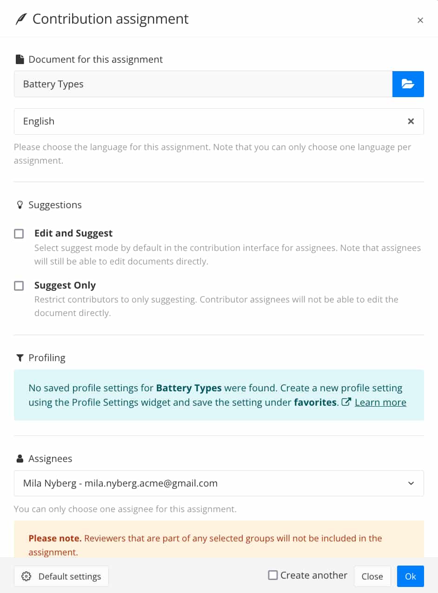Expand the chevron on Mila Nyberg's assignee field
This screenshot has height=593, width=438.
(x=411, y=483)
